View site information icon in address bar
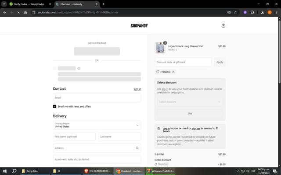 coord(34,12)
